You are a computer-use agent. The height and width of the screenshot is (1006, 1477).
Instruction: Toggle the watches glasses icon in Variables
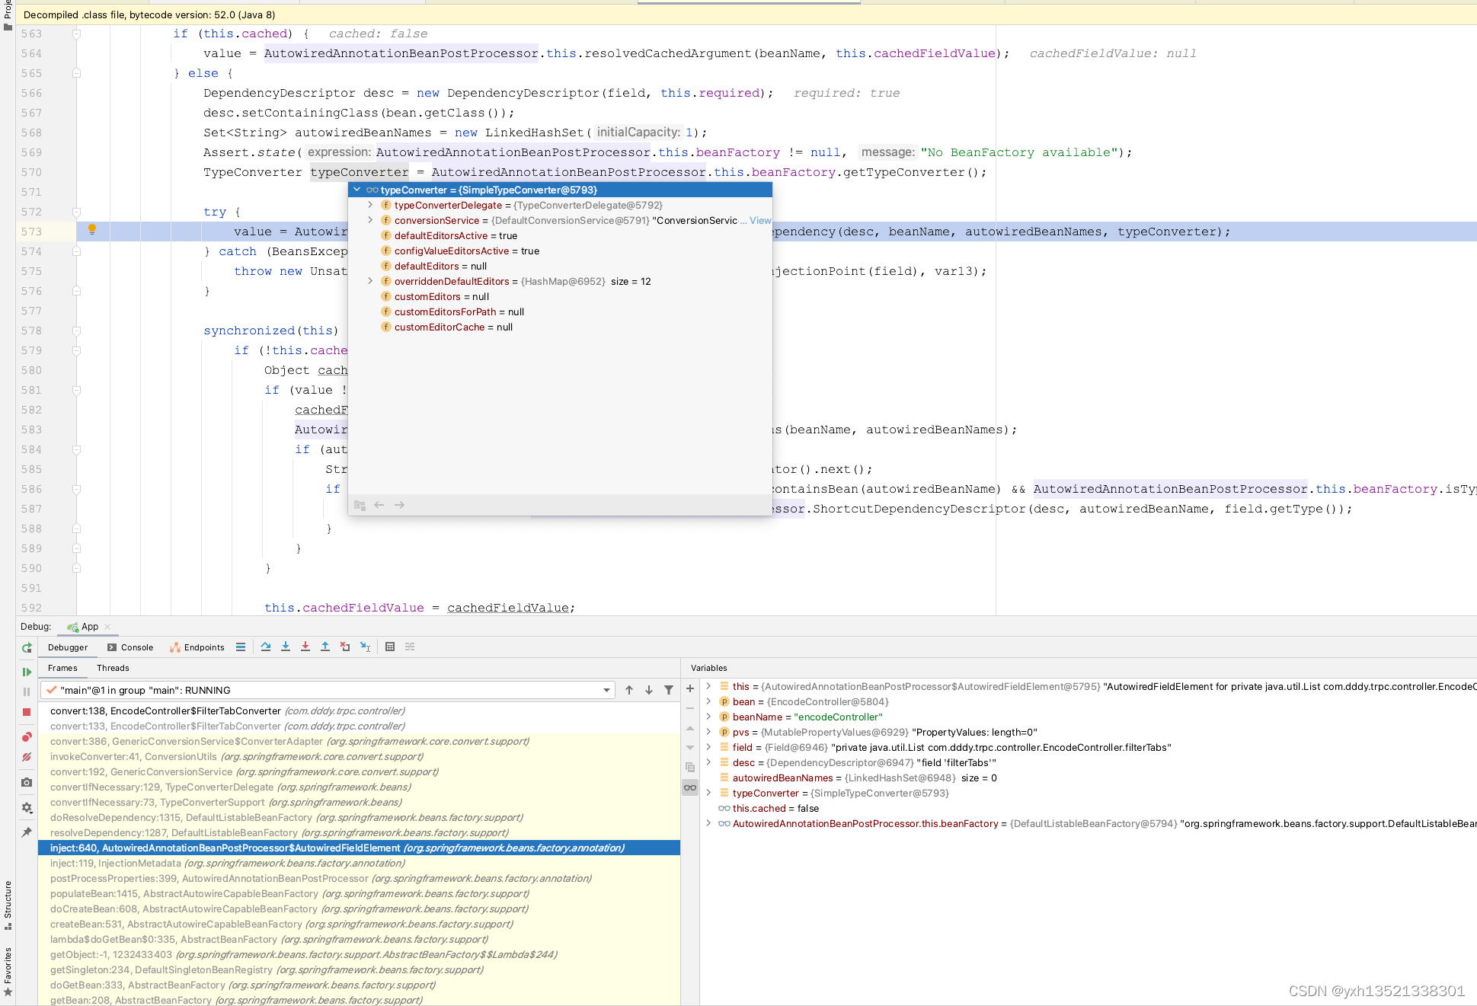point(690,787)
